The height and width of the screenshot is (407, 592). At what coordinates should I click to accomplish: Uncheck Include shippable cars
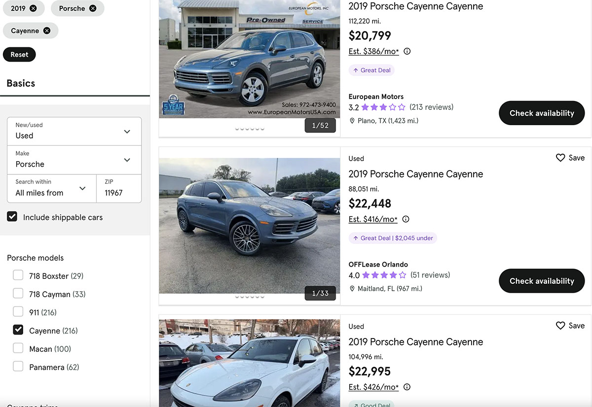point(12,217)
